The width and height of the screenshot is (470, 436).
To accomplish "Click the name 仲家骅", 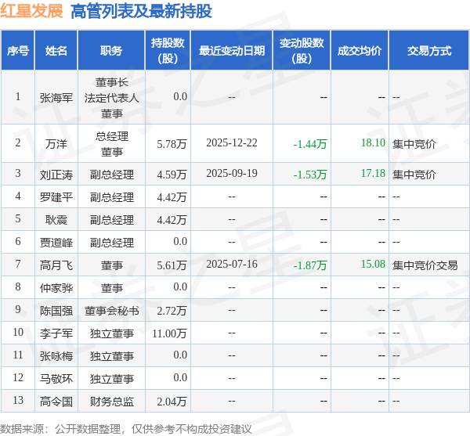I will (56, 288).
